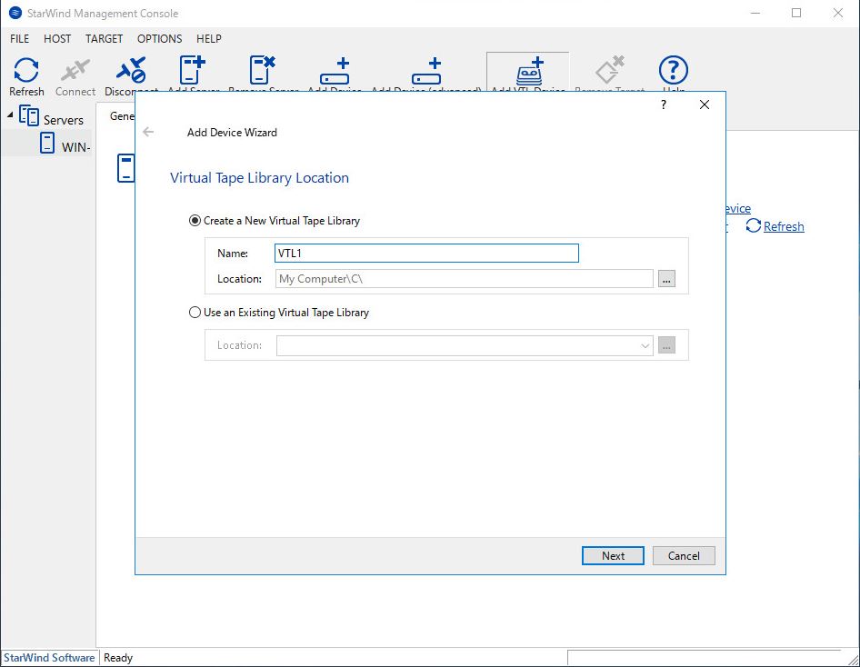Click the wizard back arrow
The image size is (860, 667).
[148, 132]
